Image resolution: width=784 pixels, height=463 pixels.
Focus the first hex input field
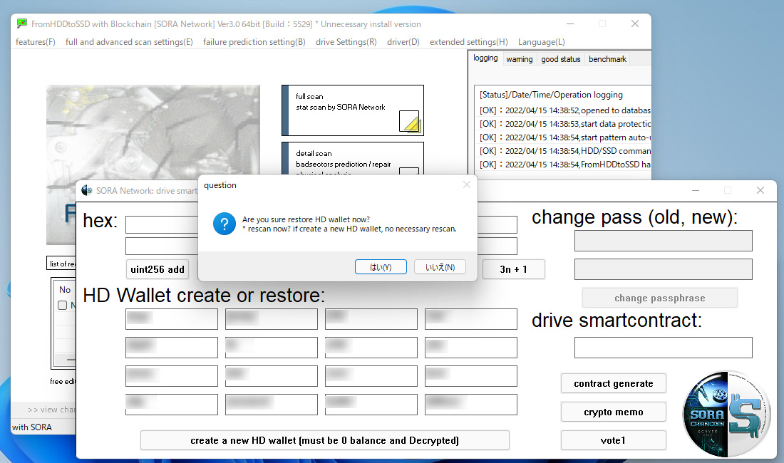162,225
